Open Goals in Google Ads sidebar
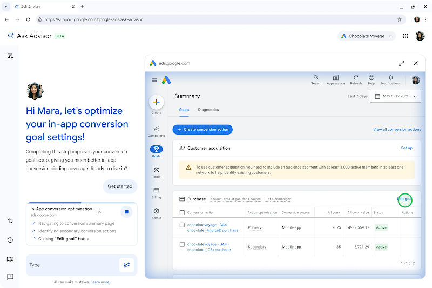Viewport: 432px width, 288px height. 156,152
